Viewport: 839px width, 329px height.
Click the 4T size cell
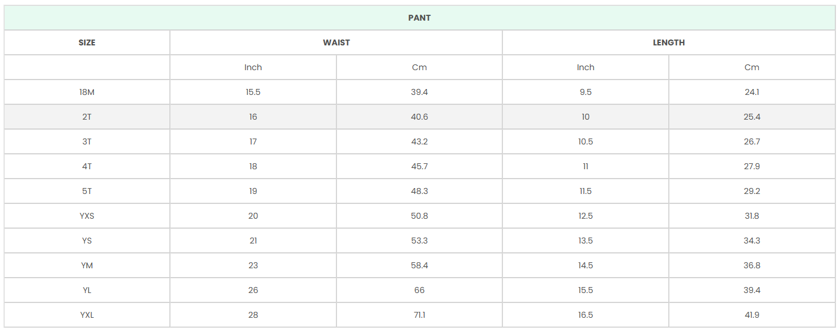[87, 166]
